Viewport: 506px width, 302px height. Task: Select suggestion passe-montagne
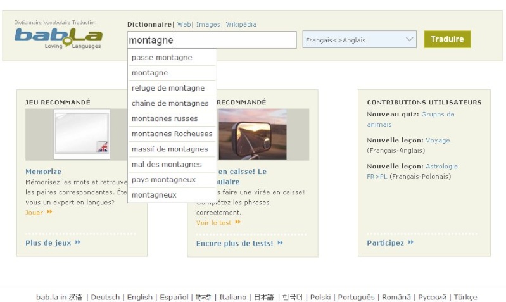click(x=172, y=58)
